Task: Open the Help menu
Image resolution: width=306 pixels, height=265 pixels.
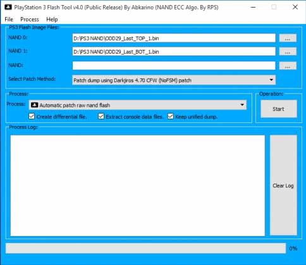Action: pos(52,20)
